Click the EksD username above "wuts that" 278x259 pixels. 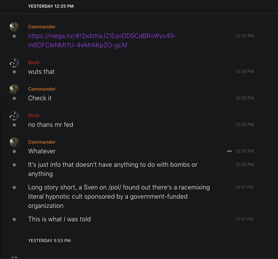[x=33, y=63]
